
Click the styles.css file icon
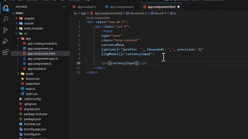click(x=22, y=94)
